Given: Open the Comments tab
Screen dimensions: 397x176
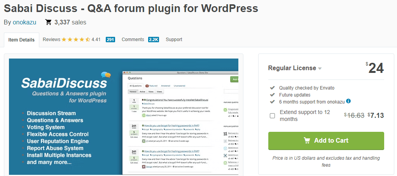Looking at the screenshot, I should tap(133, 40).
